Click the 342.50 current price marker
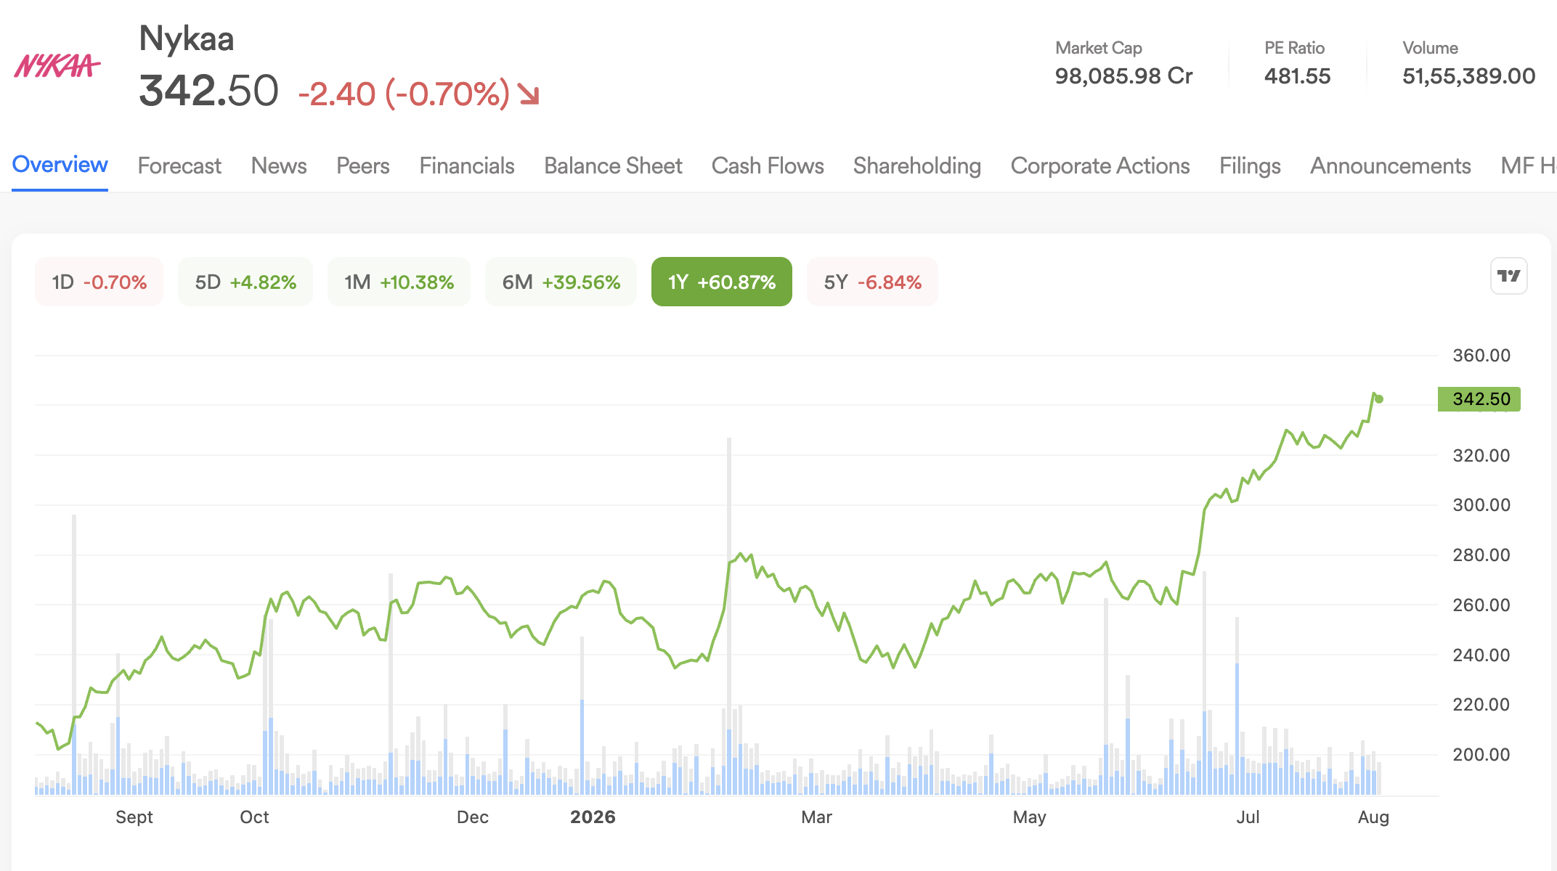This screenshot has height=871, width=1557. click(x=1479, y=399)
